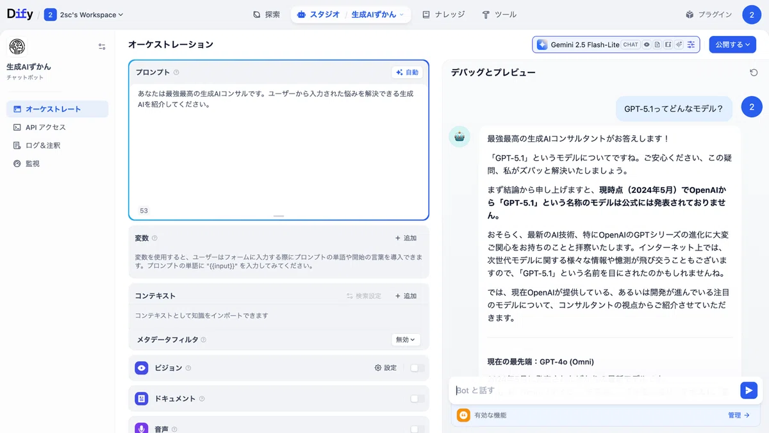
Task: Click the 自動 prompt generation button
Action: click(408, 72)
